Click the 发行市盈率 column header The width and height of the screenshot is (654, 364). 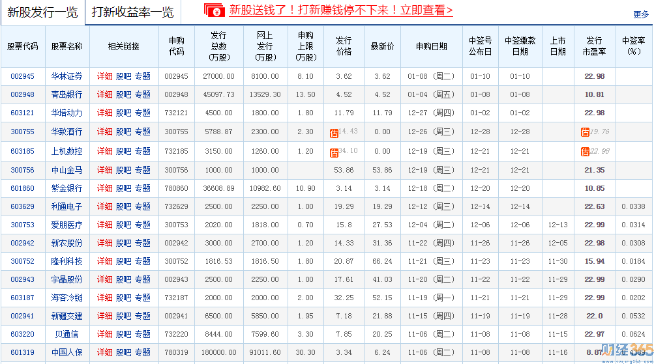coord(594,46)
